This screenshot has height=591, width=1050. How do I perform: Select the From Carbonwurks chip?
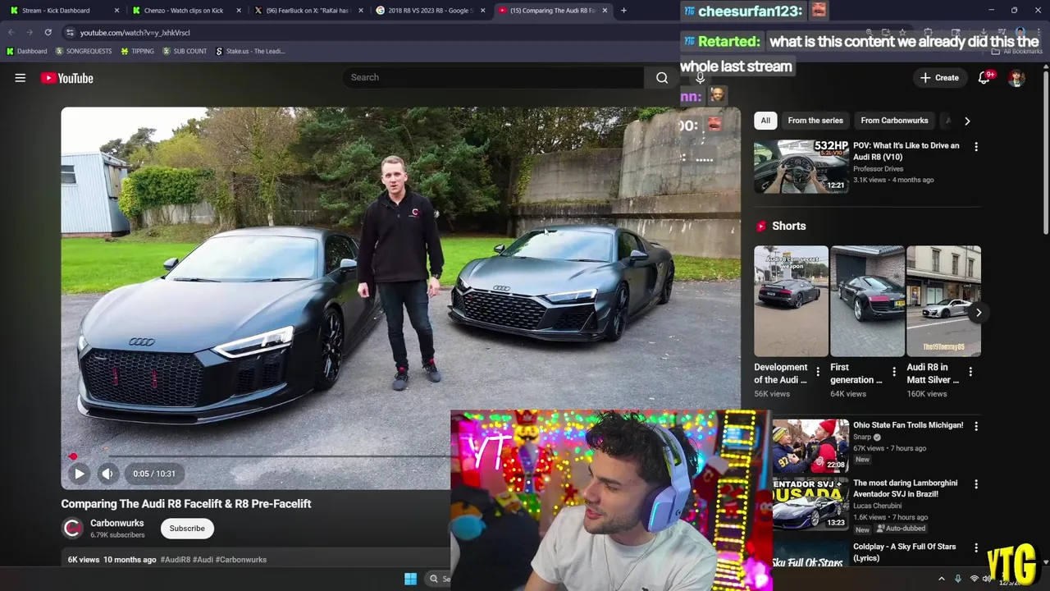(x=894, y=121)
